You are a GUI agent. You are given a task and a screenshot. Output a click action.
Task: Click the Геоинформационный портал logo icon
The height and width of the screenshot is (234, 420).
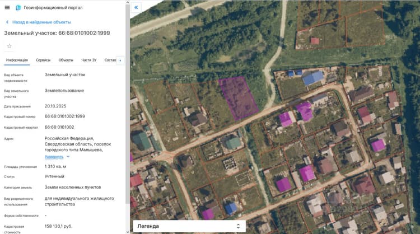[x=18, y=7]
